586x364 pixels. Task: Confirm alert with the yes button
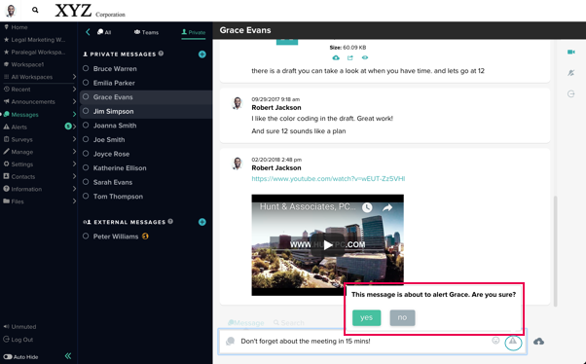pyautogui.click(x=366, y=317)
